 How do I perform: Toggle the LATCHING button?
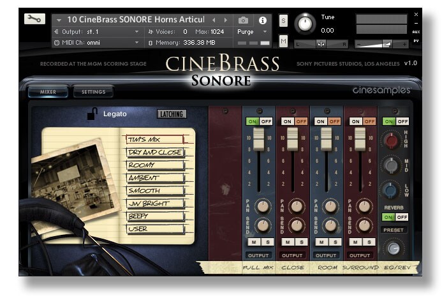click(x=172, y=114)
